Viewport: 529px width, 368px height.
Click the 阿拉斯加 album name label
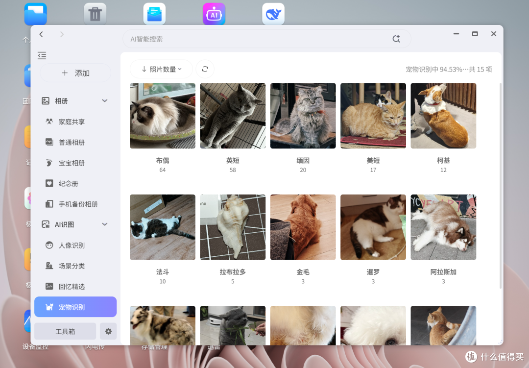point(443,272)
